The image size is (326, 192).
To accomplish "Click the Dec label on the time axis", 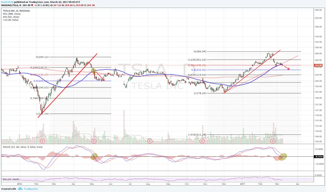I will tap(224, 184).
